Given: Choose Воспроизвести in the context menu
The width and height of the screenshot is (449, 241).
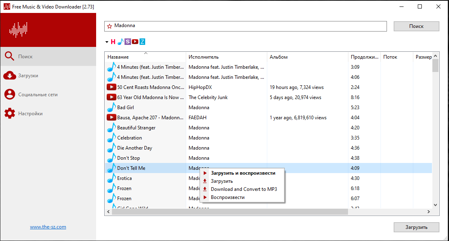Looking at the screenshot, I should click(242, 197).
